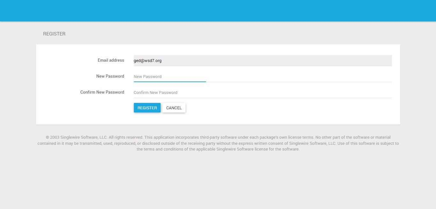Click the Email address field containing ged@wsd7.org
This screenshot has width=436, height=209.
263,60
